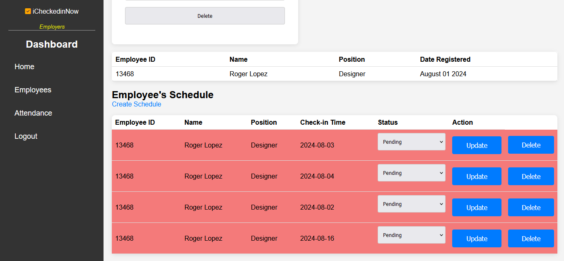This screenshot has height=261, width=564.
Task: Click Update for the 2024-08-04 schedule
Action: click(x=477, y=176)
